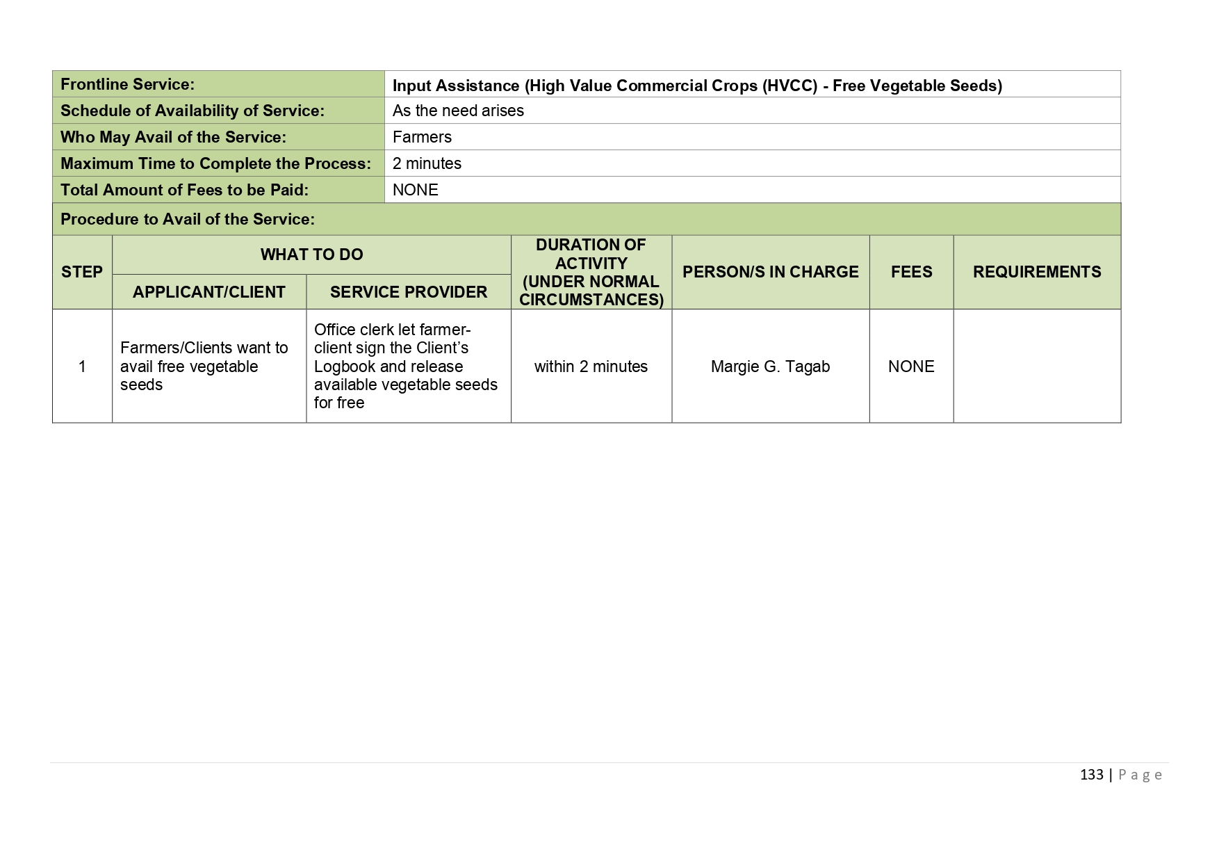The width and height of the screenshot is (1219, 863).
Task: Select step number '1' cell
Action: (82, 366)
